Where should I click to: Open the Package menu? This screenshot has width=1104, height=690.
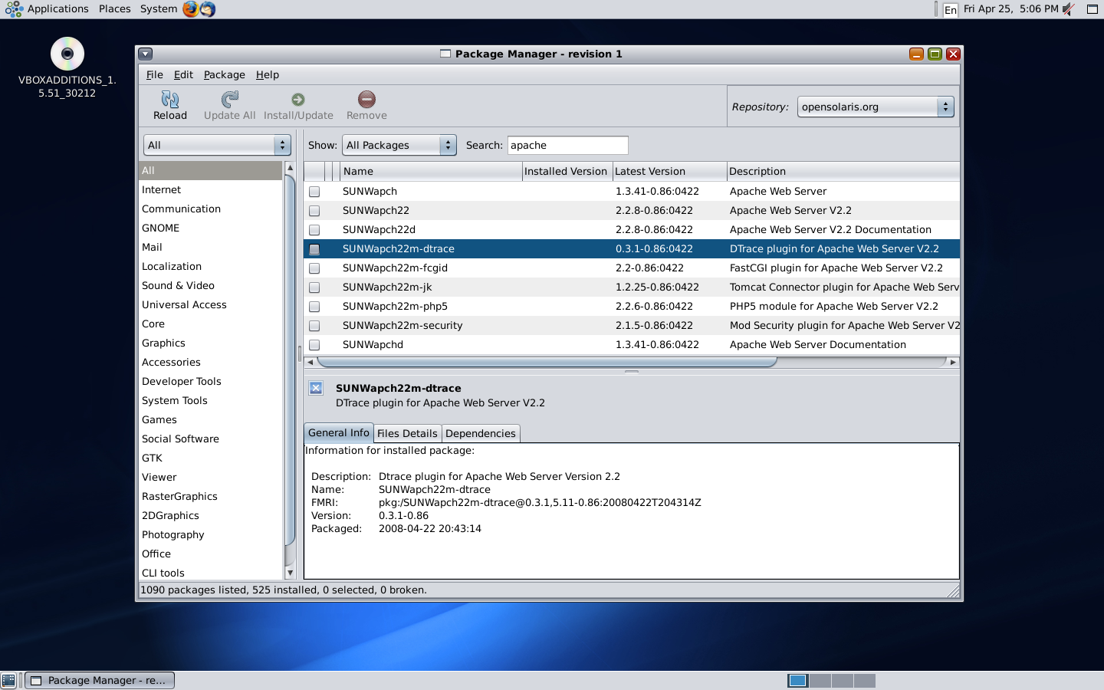point(225,74)
